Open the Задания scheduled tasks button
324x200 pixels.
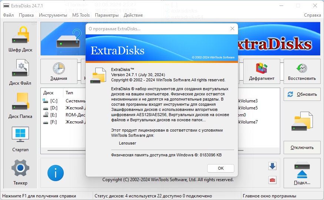pos(59,71)
